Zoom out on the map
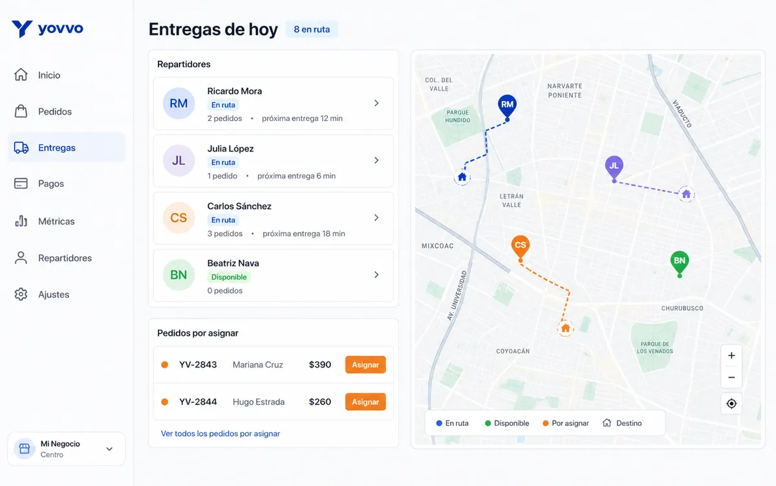 [x=731, y=377]
